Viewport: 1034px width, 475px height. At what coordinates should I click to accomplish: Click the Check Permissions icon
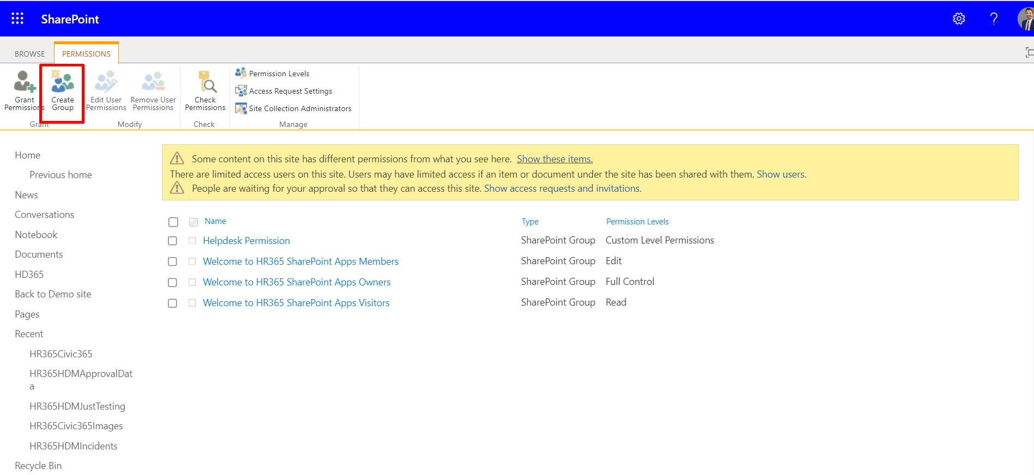[x=207, y=82]
